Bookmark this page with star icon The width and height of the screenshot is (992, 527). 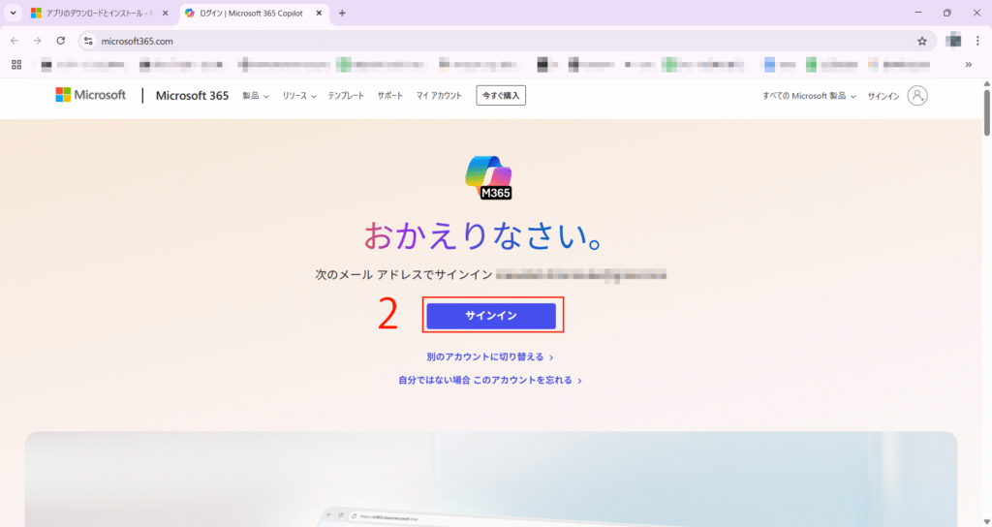coord(922,41)
